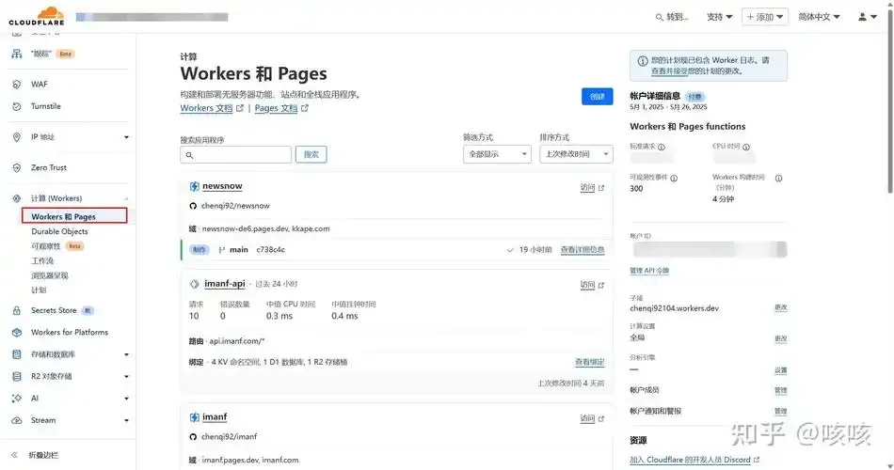
Task: Click the CPU time info icon
Action: (746, 147)
